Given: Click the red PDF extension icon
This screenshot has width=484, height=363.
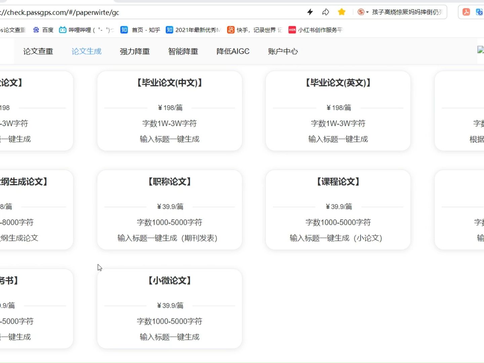Looking at the screenshot, I should (466, 12).
